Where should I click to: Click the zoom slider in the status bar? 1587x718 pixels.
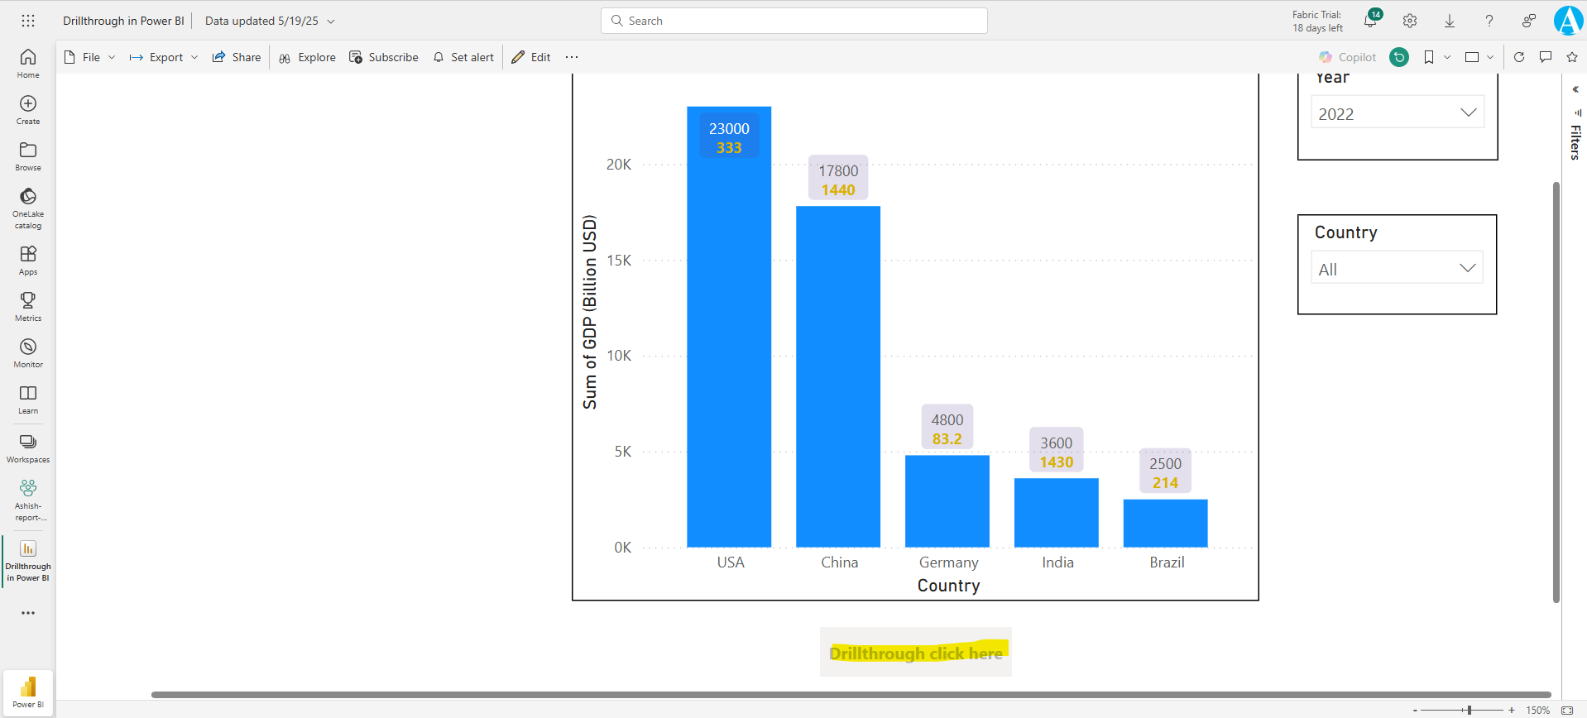(x=1469, y=710)
